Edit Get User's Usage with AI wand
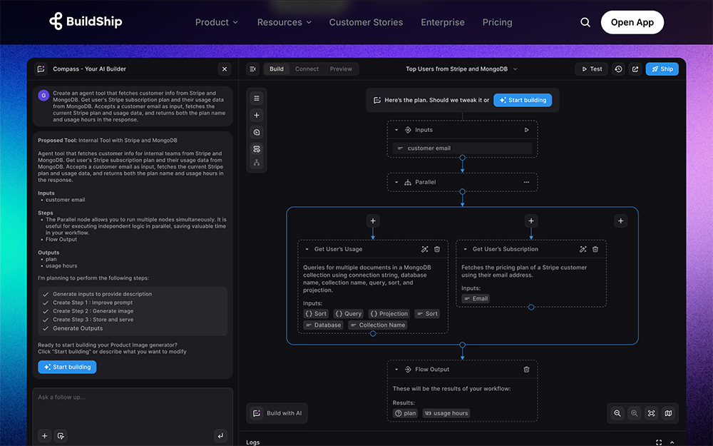 424,249
